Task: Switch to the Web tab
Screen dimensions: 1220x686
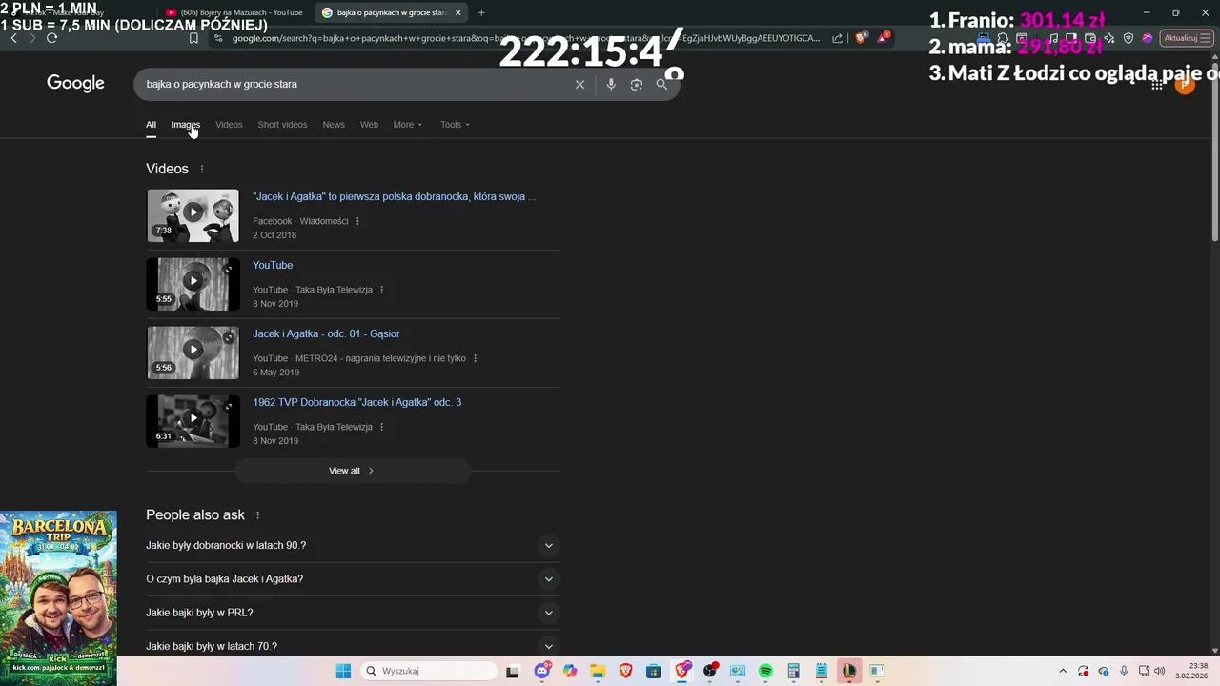Action: click(x=369, y=125)
